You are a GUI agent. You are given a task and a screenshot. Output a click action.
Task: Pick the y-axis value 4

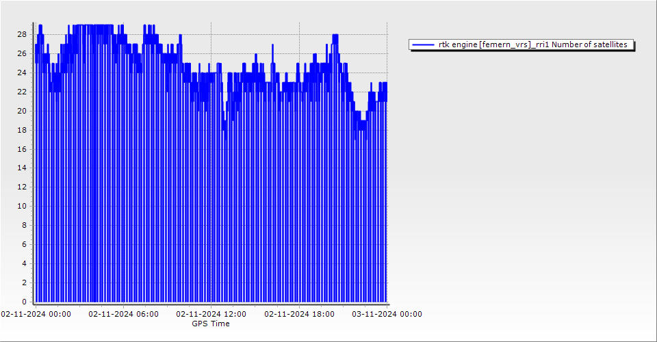tap(24, 263)
